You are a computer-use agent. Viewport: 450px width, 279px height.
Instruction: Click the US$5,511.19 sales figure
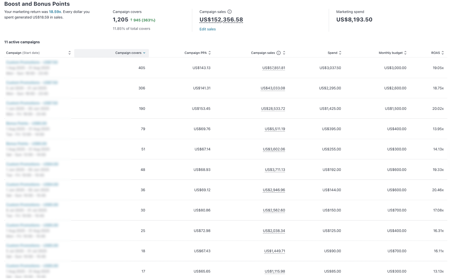(x=275, y=129)
